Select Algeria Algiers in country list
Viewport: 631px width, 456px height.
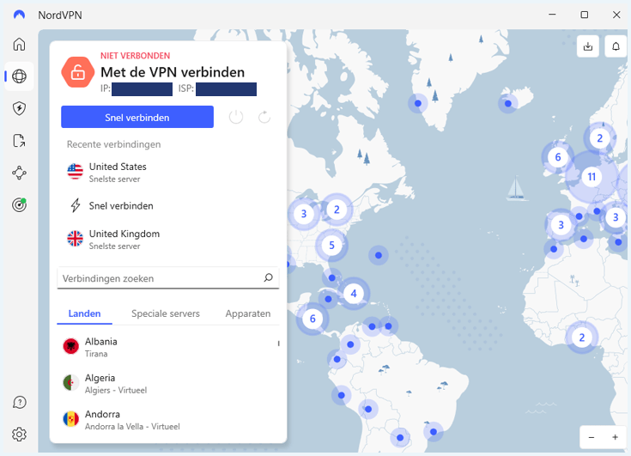(167, 383)
